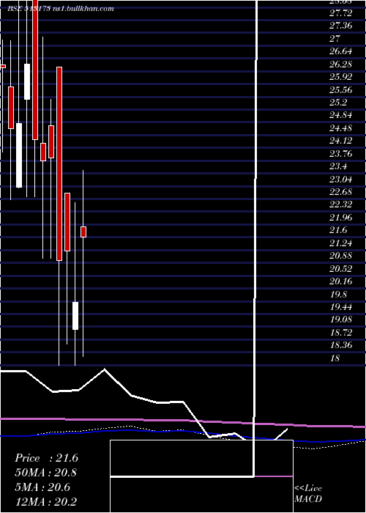Viewport: 366px width, 513px height.
Task: Select the 21.24 price axis label
Action: (x=341, y=243)
